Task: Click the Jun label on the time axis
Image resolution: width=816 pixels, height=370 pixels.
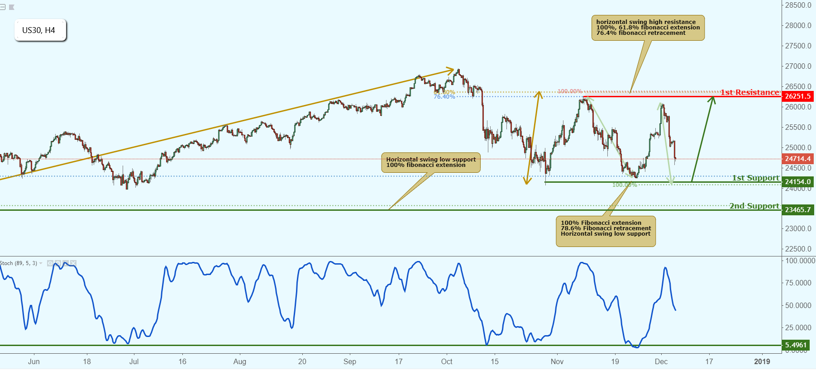Action: click(34, 361)
